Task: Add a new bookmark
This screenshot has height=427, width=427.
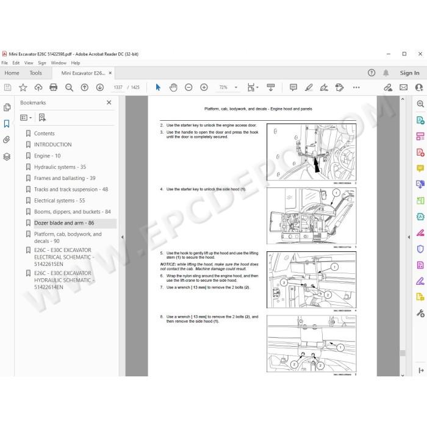Action: click(42, 118)
